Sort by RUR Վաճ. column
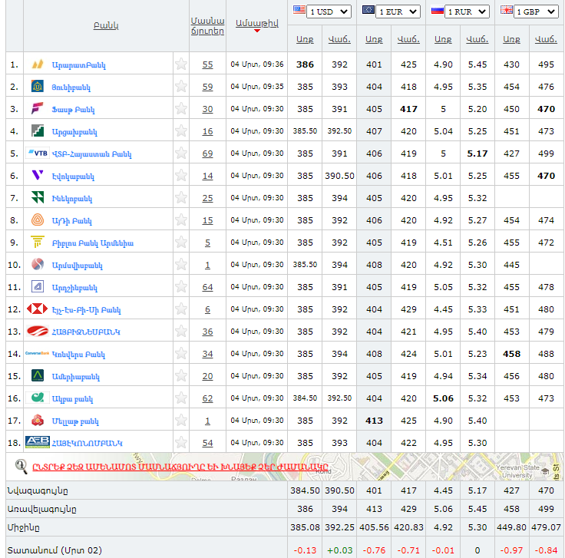The height and width of the screenshot is (558, 565). click(477, 39)
